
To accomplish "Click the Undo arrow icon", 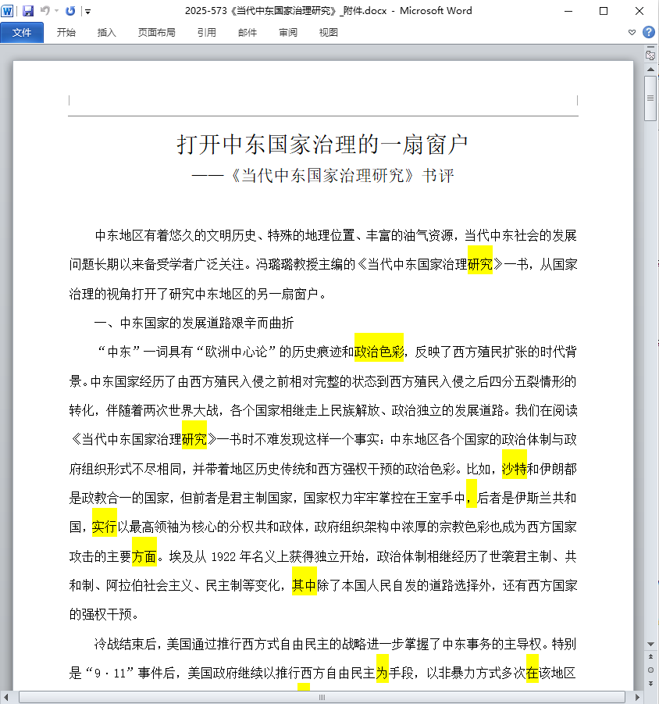I will click(45, 11).
